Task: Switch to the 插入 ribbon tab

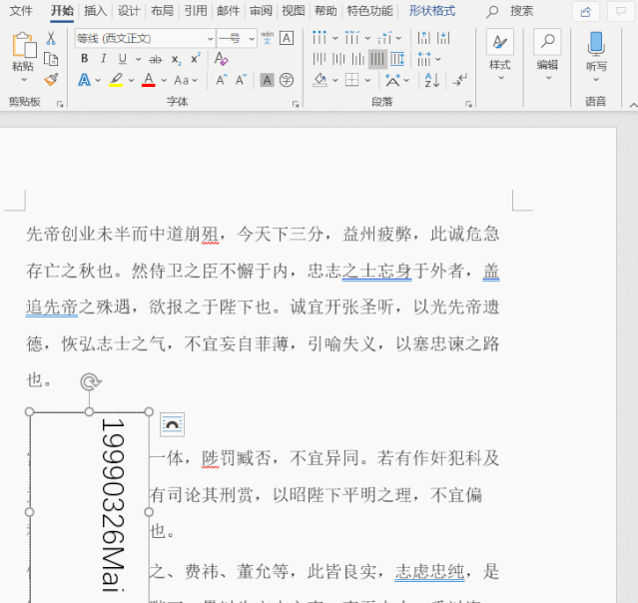Action: [95, 11]
